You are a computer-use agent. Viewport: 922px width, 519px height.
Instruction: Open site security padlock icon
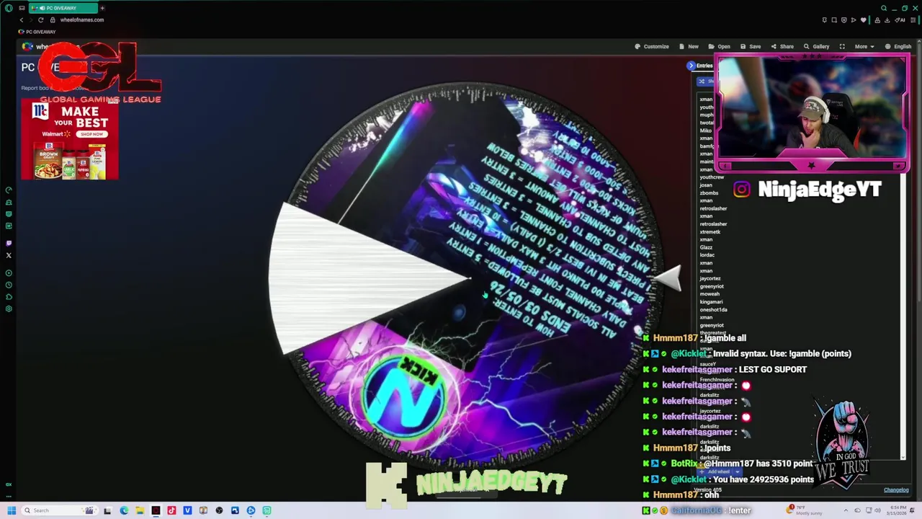tap(53, 19)
